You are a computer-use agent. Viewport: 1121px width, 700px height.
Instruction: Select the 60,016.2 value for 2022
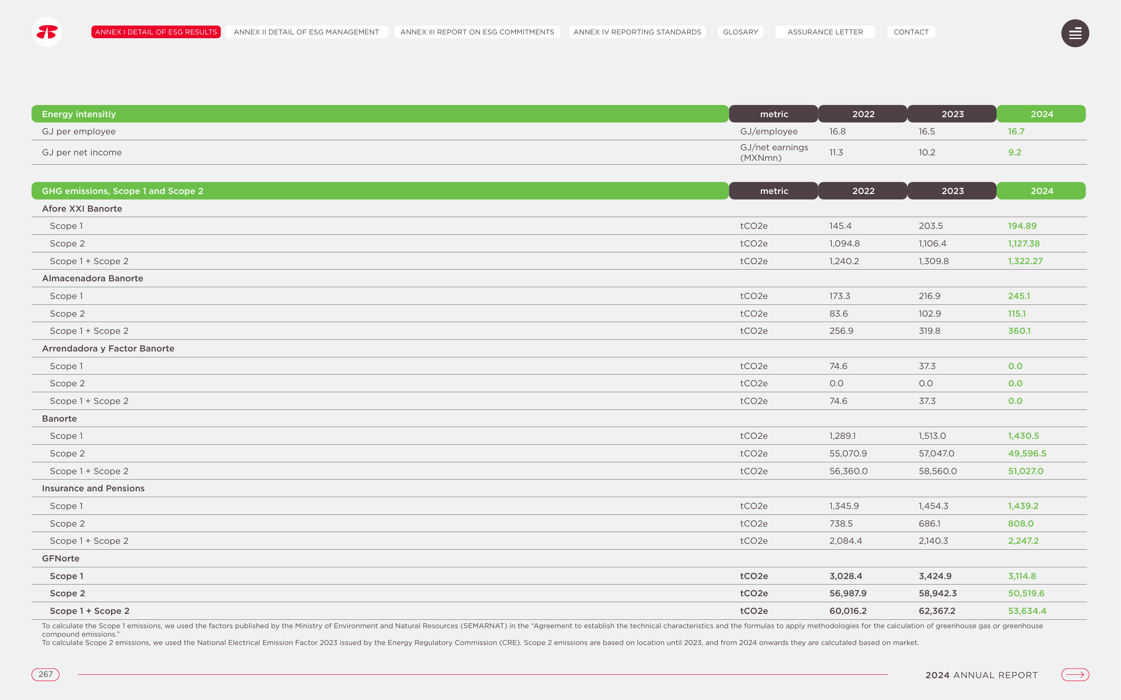(848, 611)
